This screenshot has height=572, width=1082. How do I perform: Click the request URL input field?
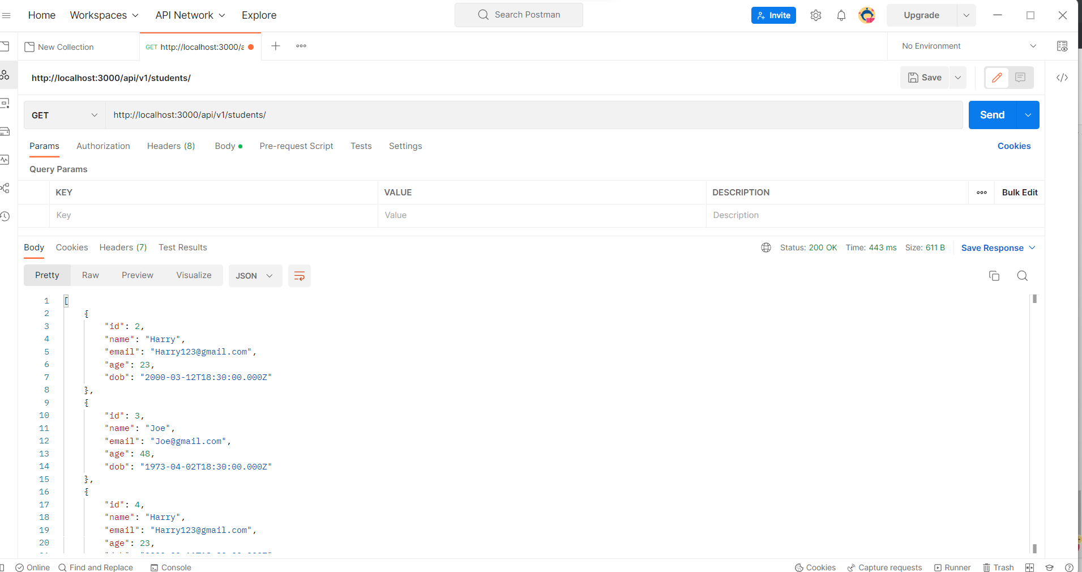[532, 115]
